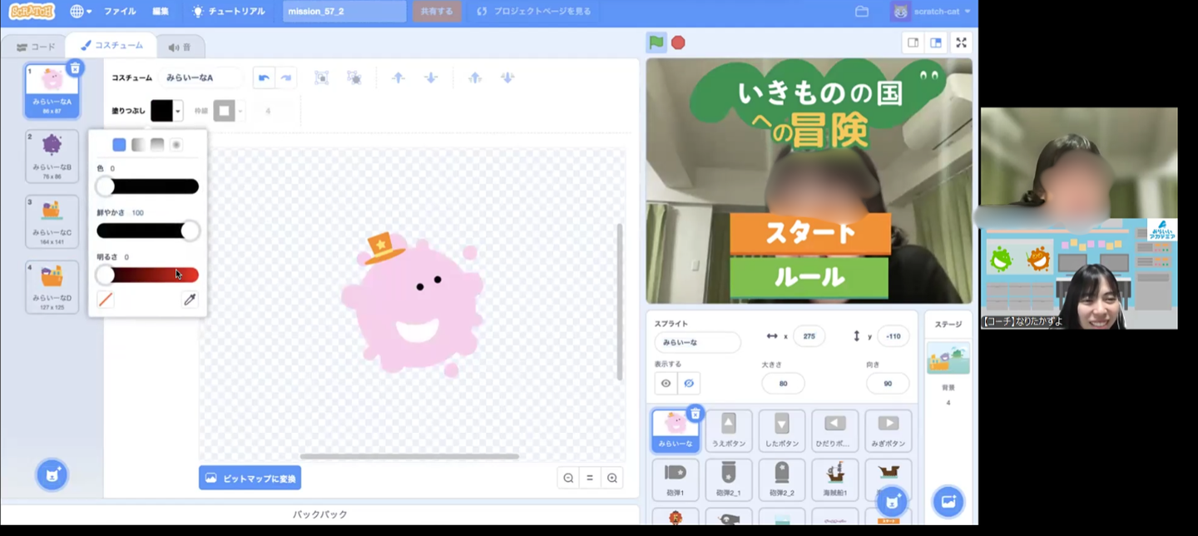This screenshot has width=1198, height=536.
Task: Click the choose a costume cat button
Action: (x=52, y=475)
